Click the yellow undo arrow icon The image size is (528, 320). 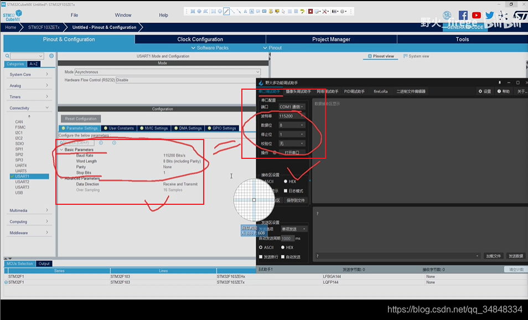coord(302,12)
